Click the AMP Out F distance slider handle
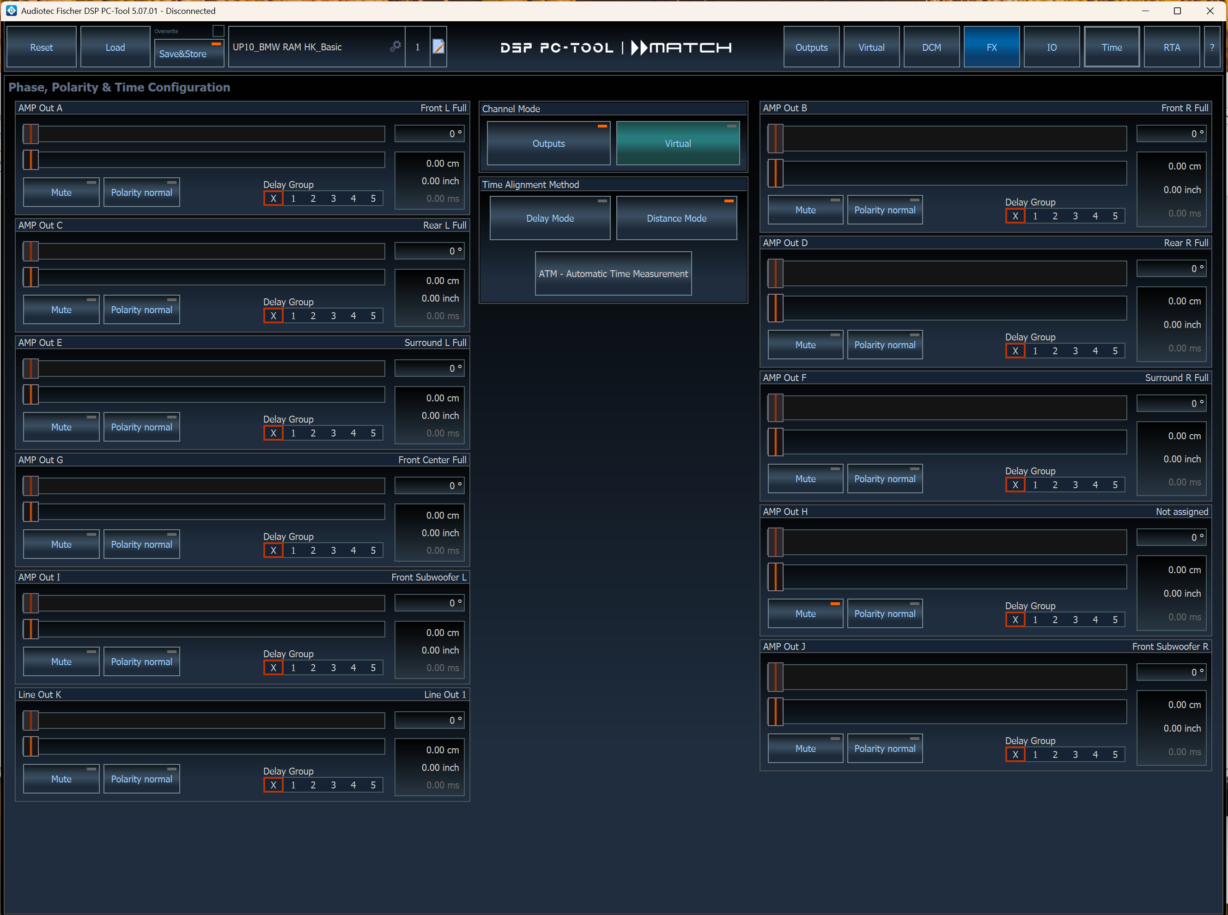Screen dimensions: 1228x915 [x=775, y=442]
